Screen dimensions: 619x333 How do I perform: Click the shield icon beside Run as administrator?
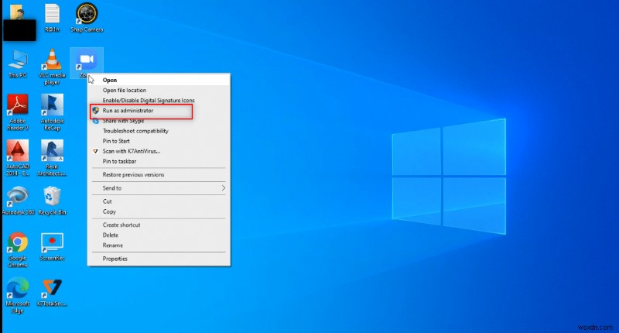(x=95, y=111)
